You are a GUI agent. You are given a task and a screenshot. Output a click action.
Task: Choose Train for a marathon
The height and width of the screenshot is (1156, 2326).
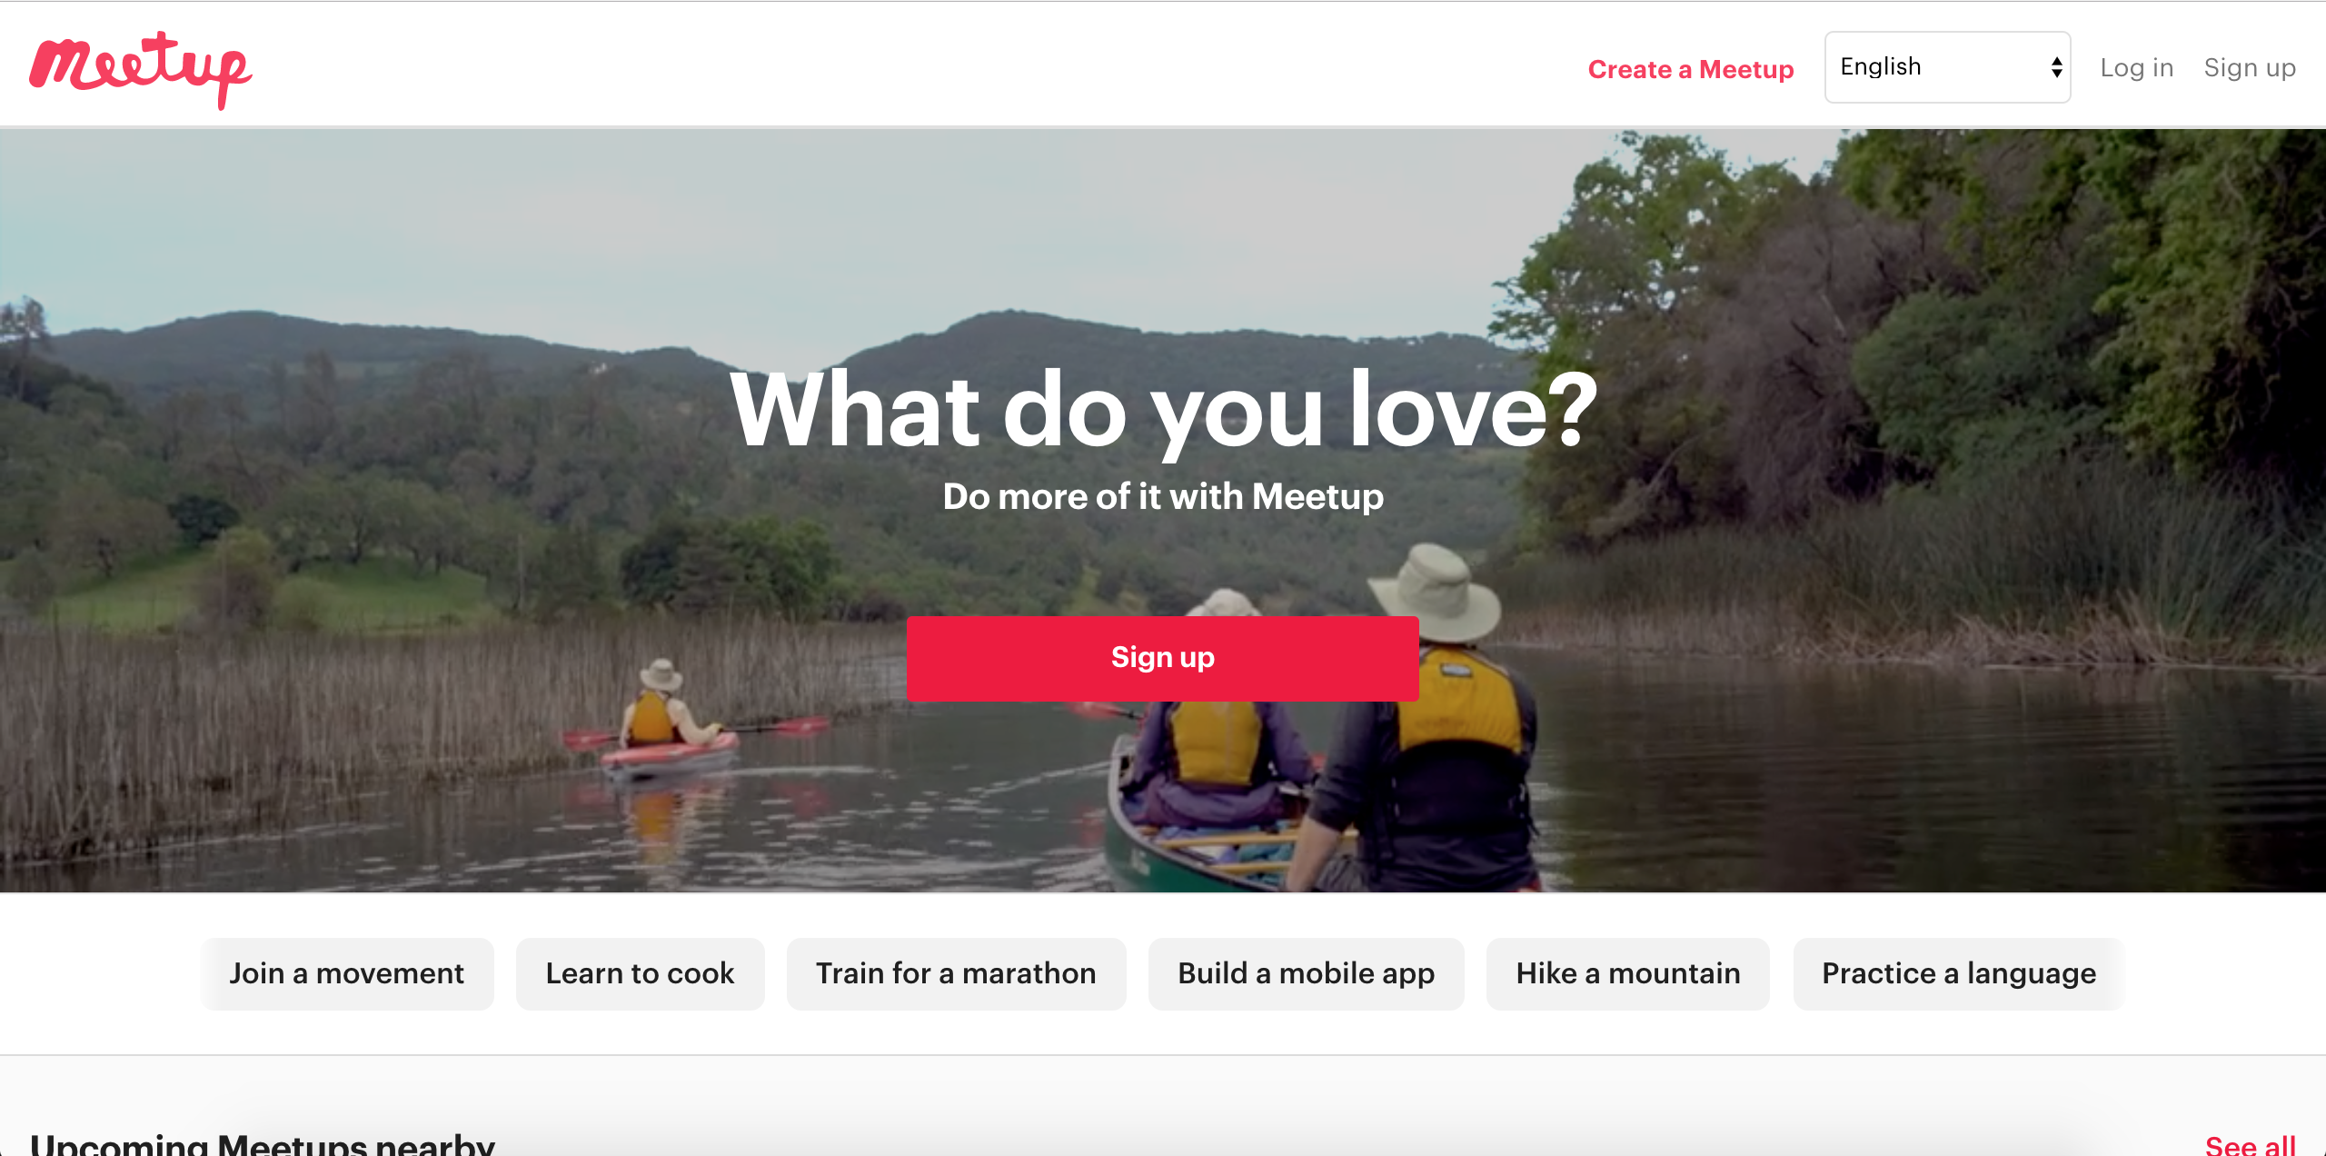click(x=956, y=973)
